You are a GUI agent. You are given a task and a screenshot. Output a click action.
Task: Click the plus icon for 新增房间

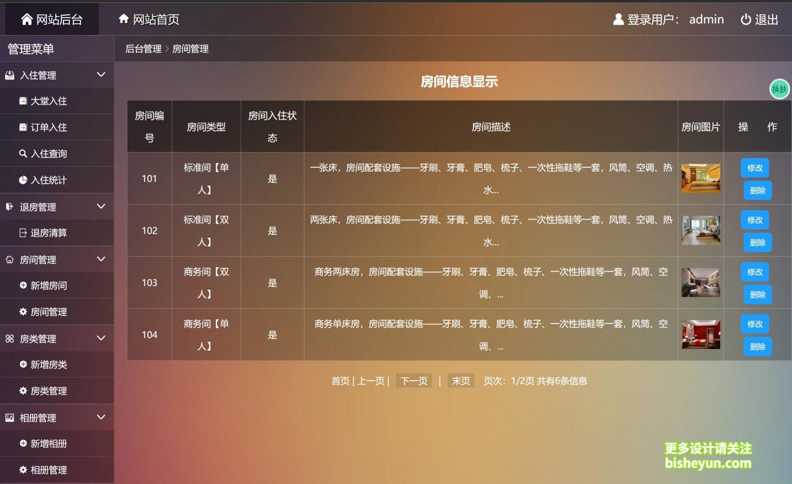23,285
